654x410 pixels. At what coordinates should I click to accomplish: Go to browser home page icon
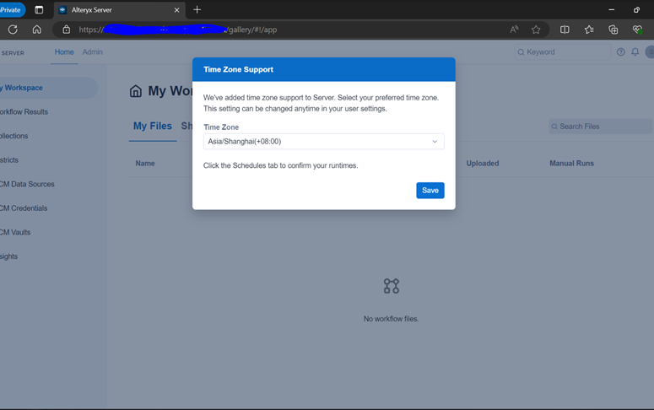point(36,30)
